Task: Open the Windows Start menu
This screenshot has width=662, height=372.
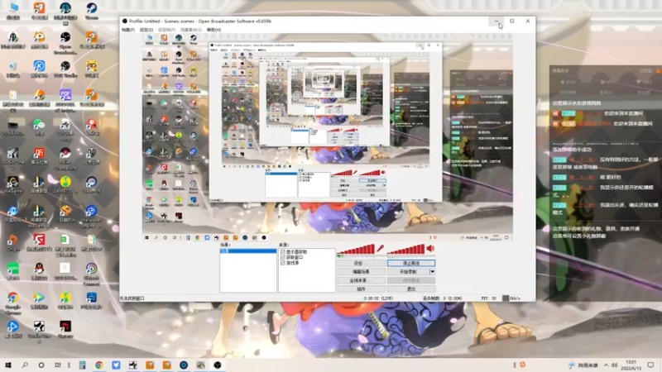Action: 8,365
